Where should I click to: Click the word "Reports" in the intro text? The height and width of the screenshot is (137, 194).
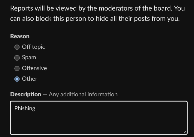click(21, 8)
